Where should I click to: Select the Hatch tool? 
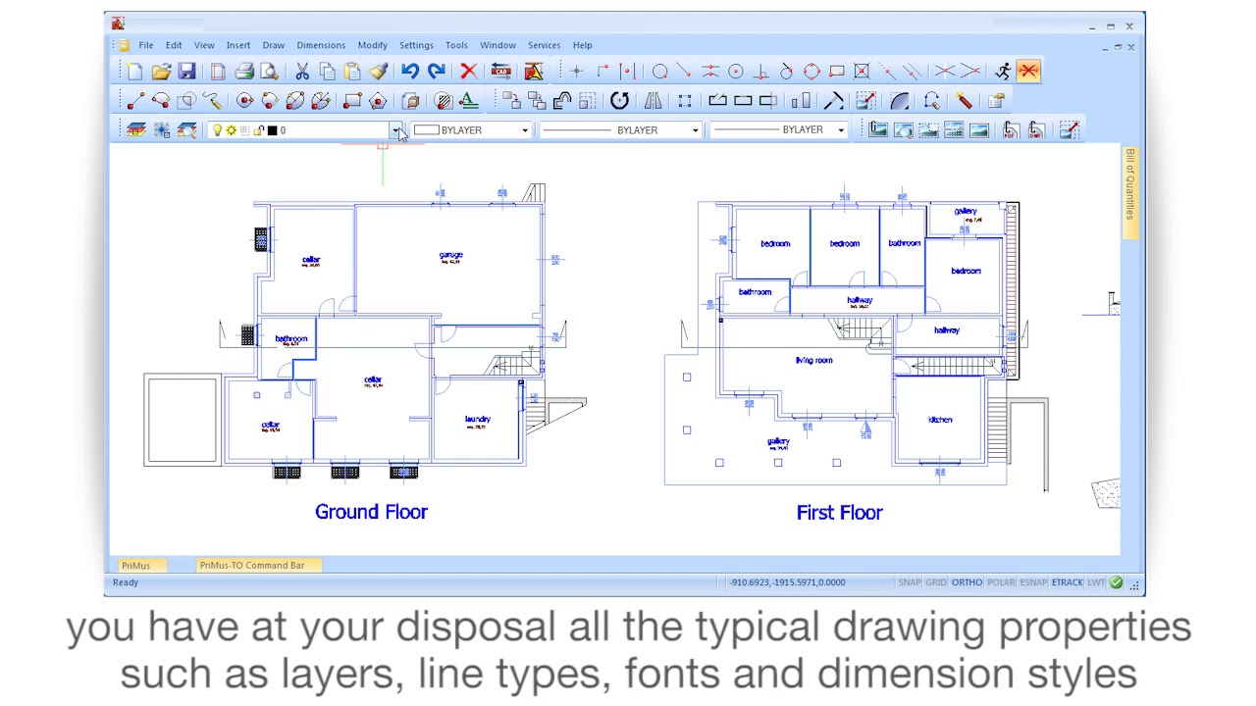coord(443,100)
